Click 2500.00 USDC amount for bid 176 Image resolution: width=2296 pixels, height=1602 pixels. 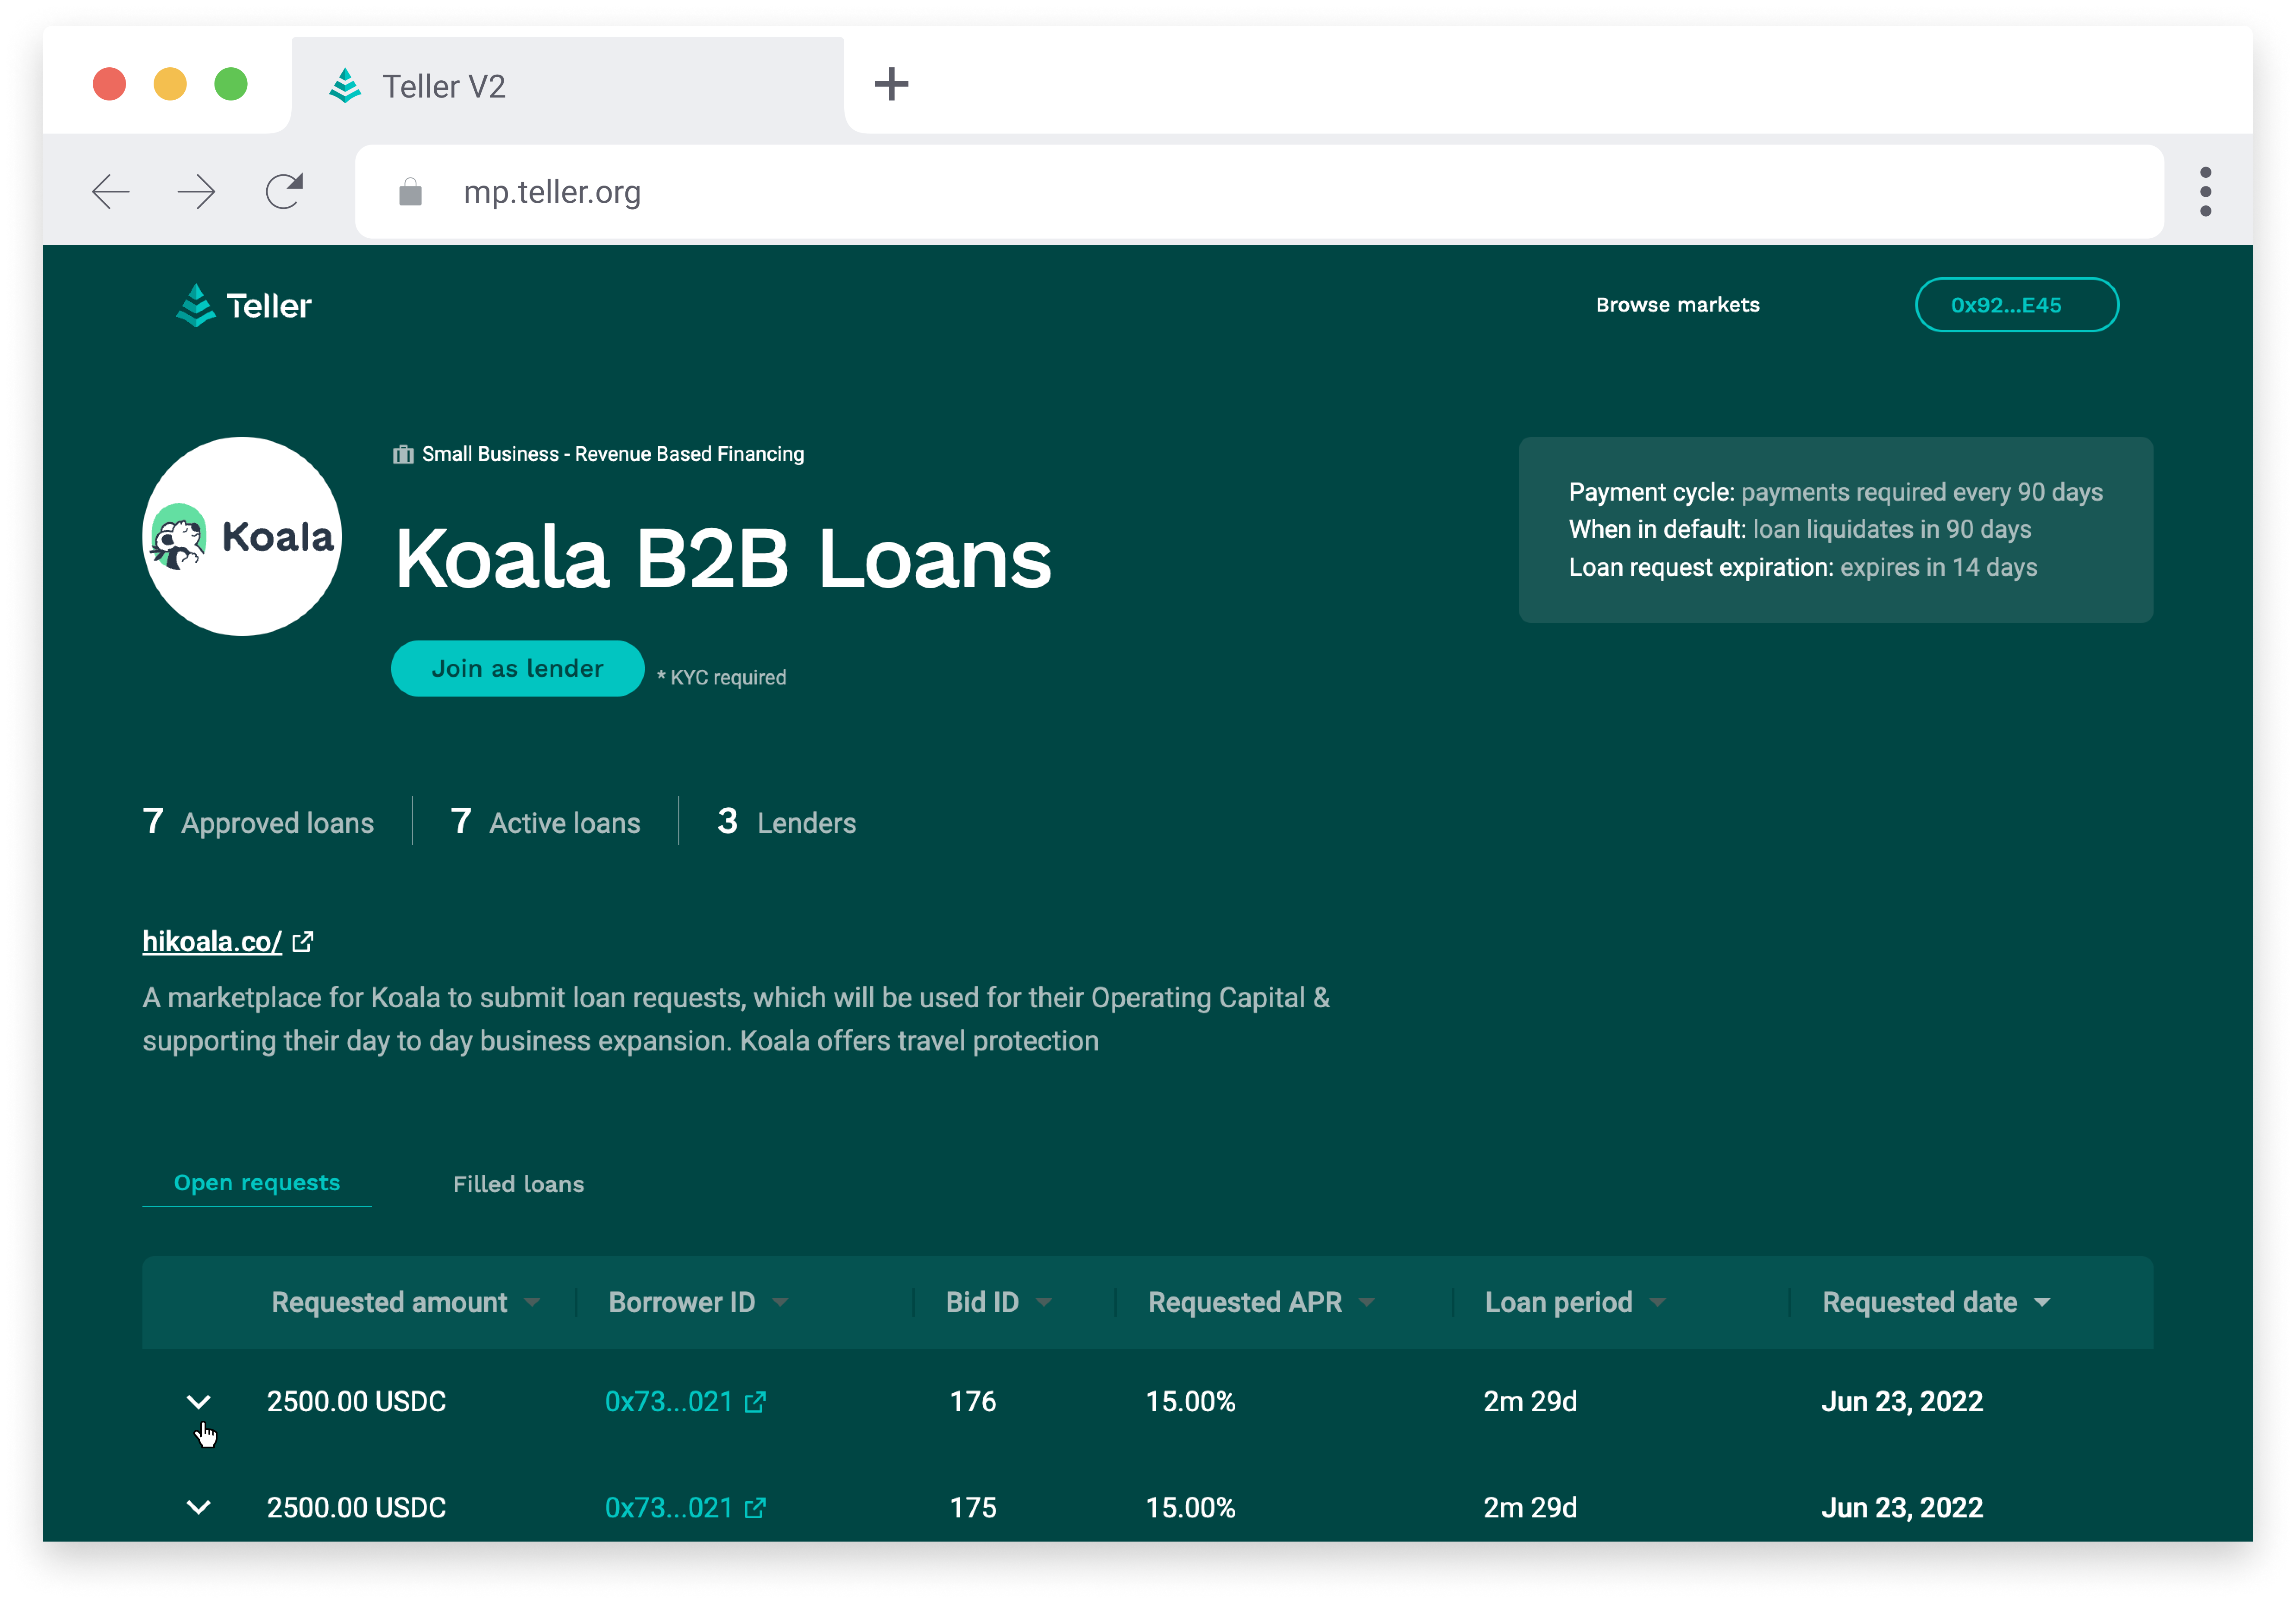click(x=356, y=1402)
